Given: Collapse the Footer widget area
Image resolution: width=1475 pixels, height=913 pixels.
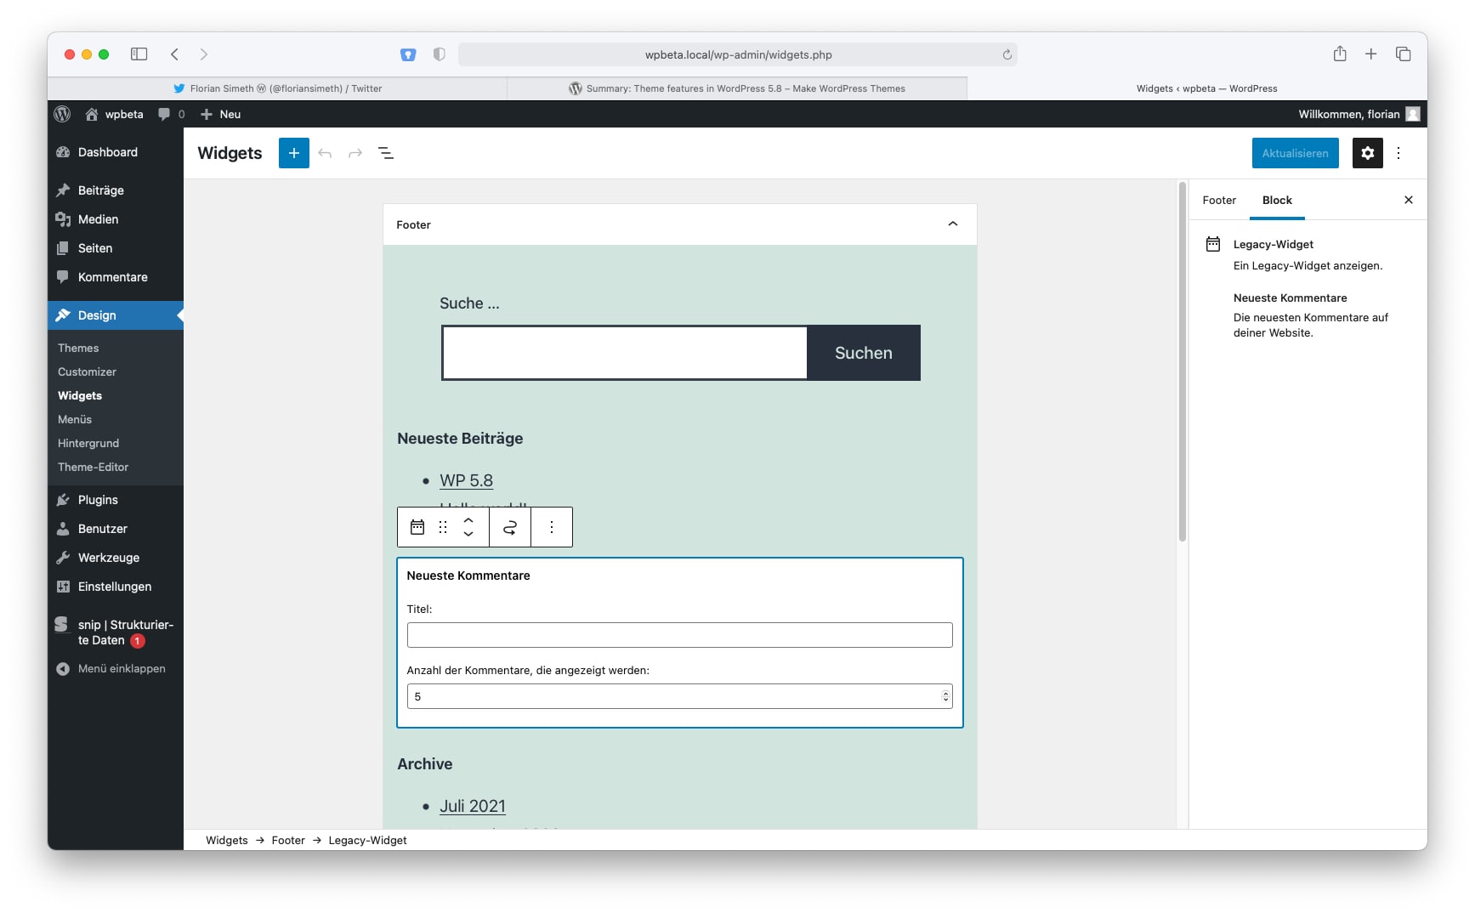Looking at the screenshot, I should coord(952,224).
